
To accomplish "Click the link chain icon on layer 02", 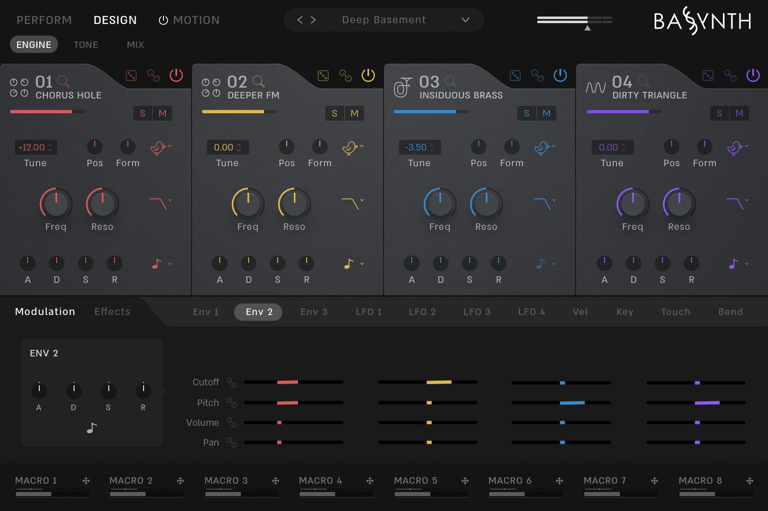I will (345, 76).
